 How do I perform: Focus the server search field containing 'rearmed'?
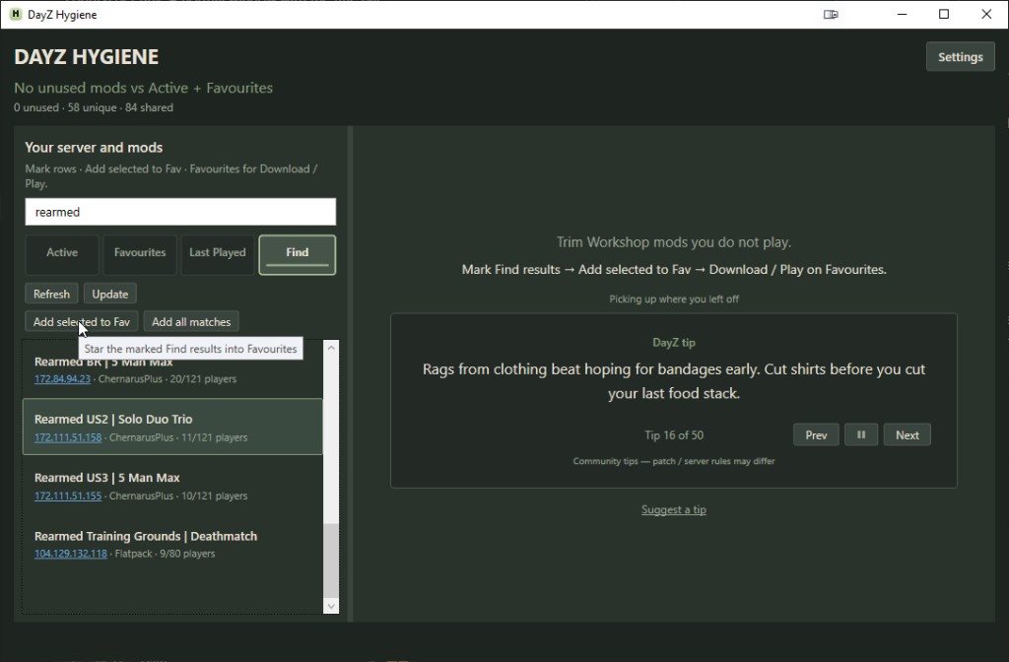[180, 212]
